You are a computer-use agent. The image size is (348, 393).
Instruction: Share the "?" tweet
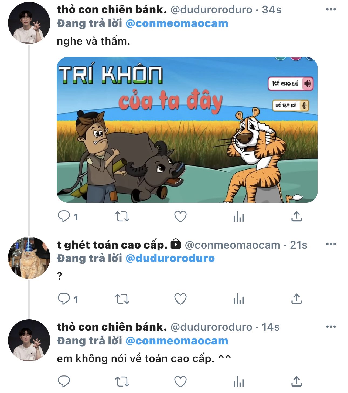[x=296, y=299]
